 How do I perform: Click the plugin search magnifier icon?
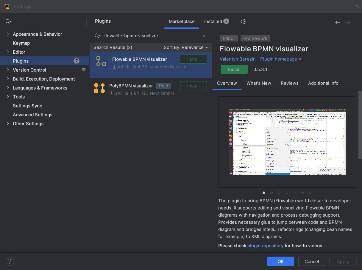pos(97,36)
